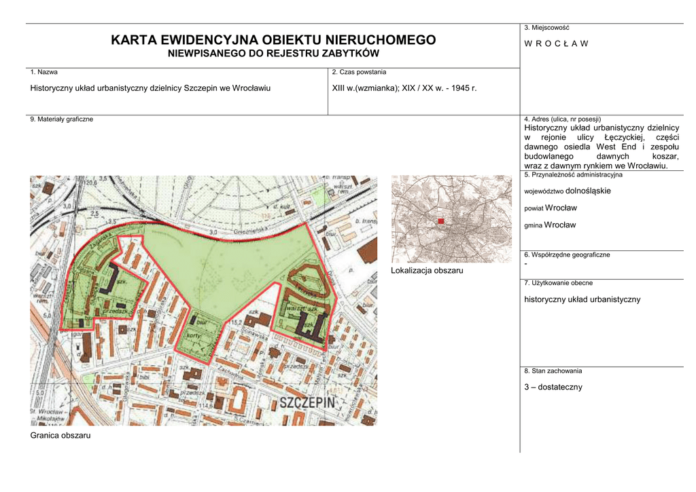696x492 pixels.
Task: Select the '2. Czas powstania' label
Action: coord(359,72)
